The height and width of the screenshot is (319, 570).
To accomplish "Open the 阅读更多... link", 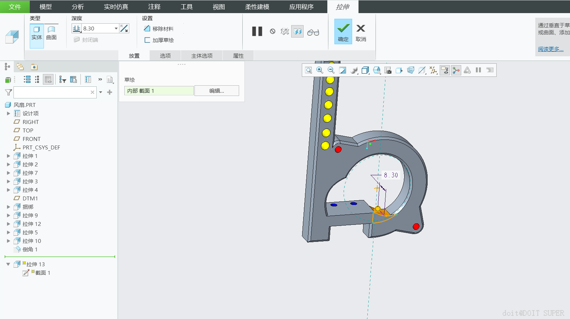I will (x=551, y=49).
